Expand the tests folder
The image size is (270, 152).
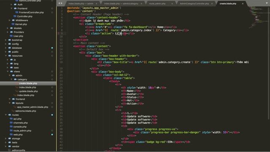coord(5,143)
